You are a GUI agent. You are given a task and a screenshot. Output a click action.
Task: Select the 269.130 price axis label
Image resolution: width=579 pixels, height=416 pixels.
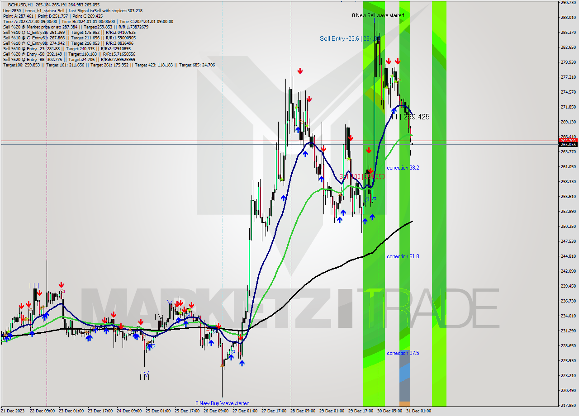(568, 122)
